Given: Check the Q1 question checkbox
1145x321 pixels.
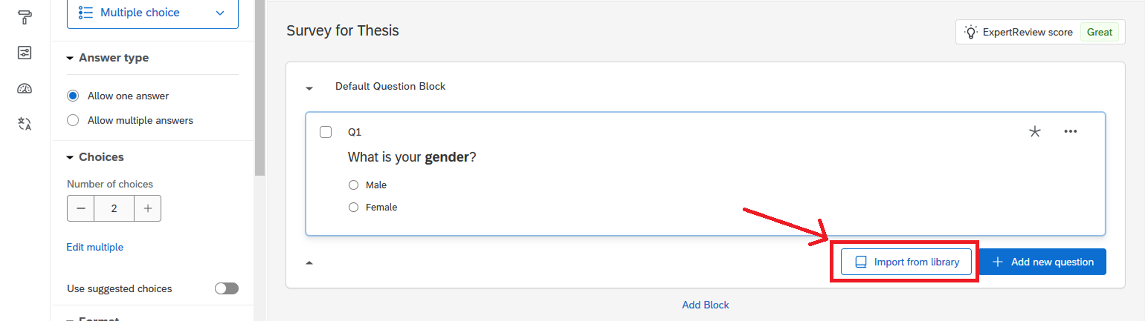Looking at the screenshot, I should [x=326, y=132].
